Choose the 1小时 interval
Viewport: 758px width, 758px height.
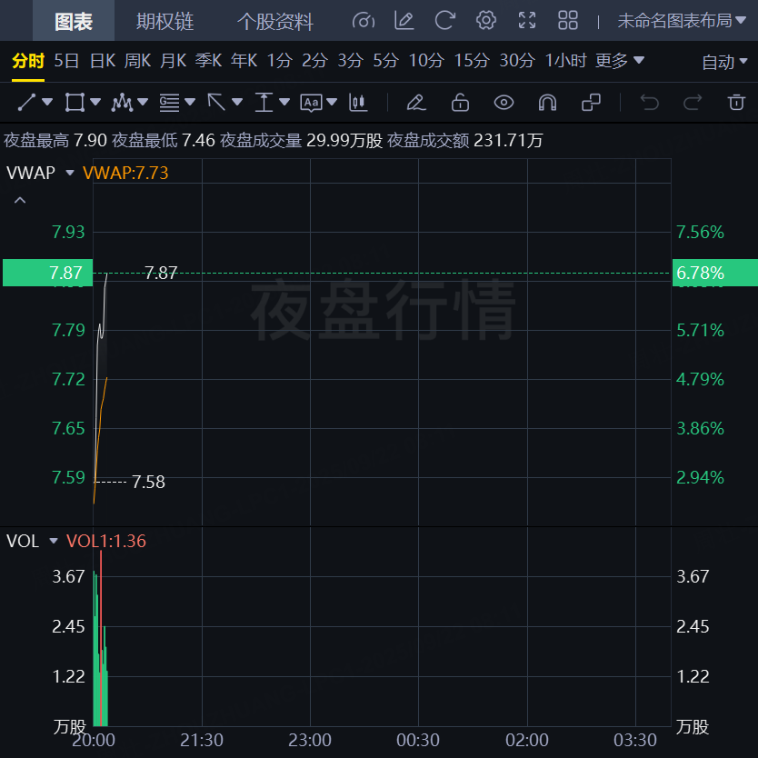[x=565, y=61]
